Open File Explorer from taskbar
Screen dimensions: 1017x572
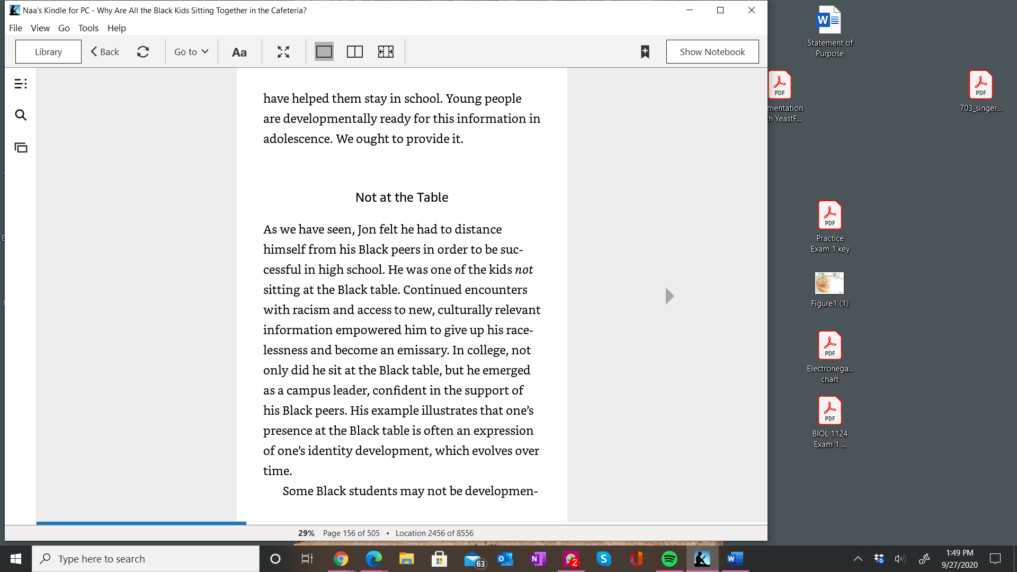[406, 559]
